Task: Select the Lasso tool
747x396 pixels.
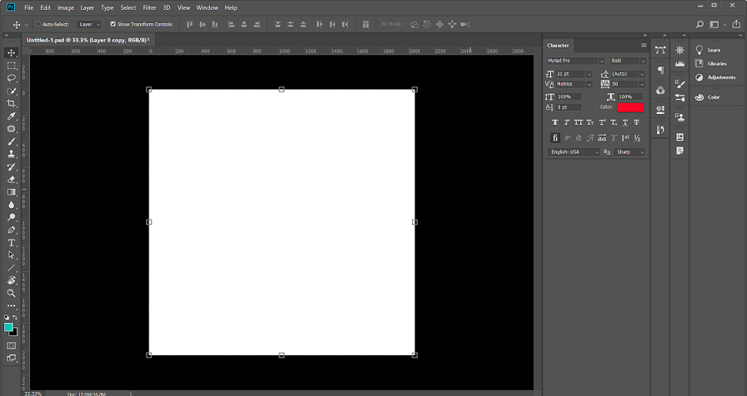Action: tap(12, 77)
